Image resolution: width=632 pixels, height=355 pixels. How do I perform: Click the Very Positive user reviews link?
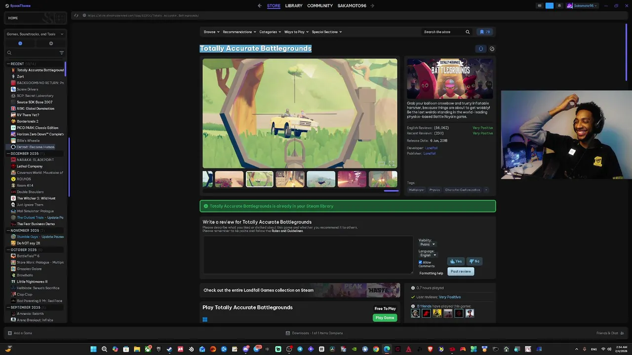[x=450, y=297]
